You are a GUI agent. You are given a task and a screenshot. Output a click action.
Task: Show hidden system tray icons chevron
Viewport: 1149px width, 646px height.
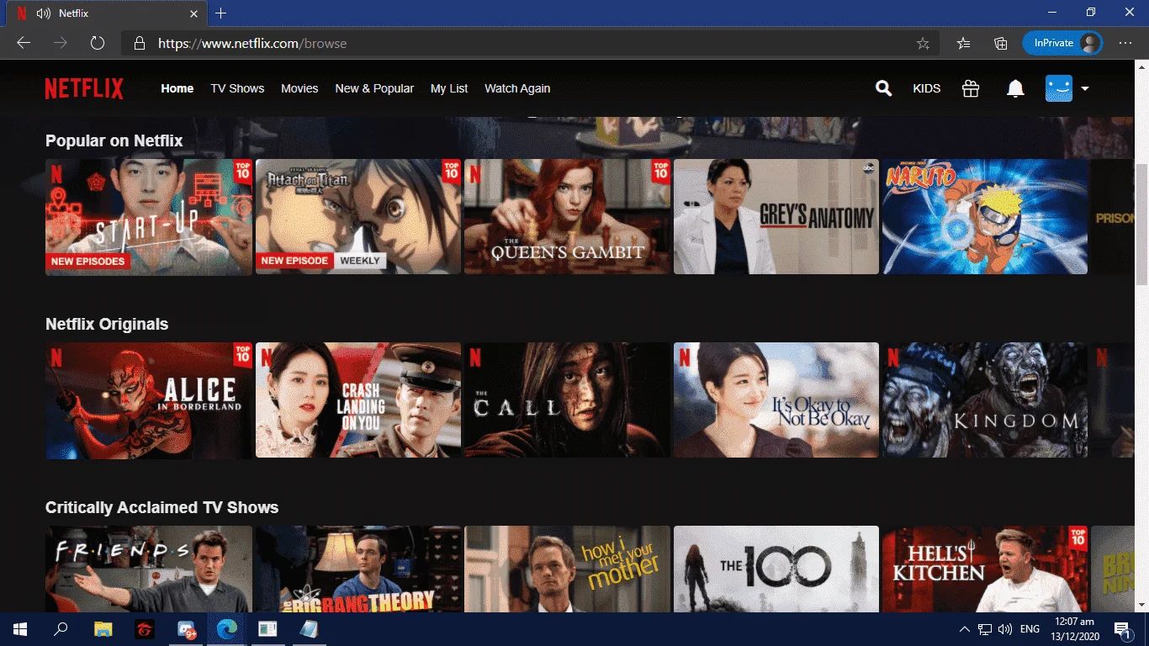(965, 629)
